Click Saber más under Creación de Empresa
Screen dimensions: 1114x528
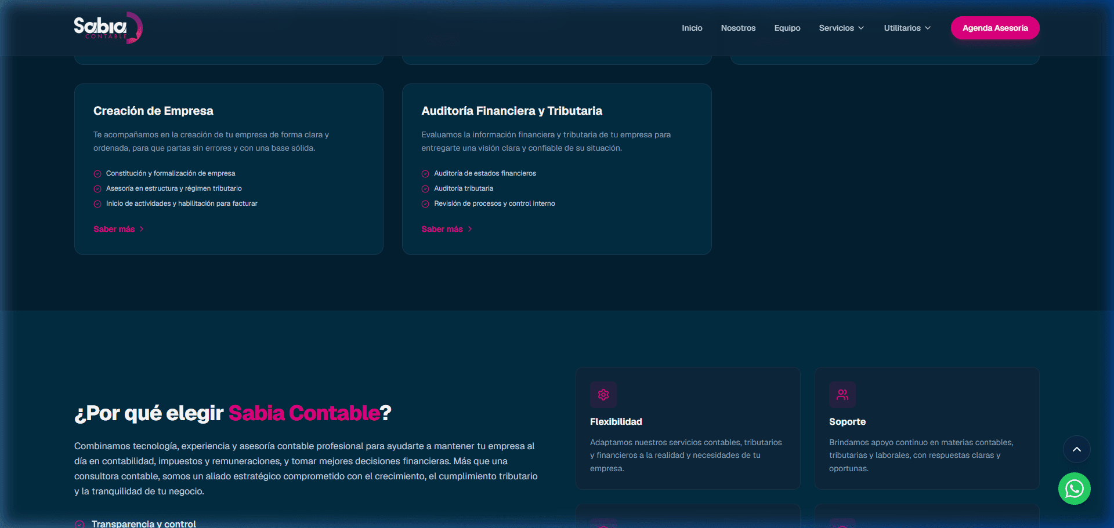coord(118,229)
